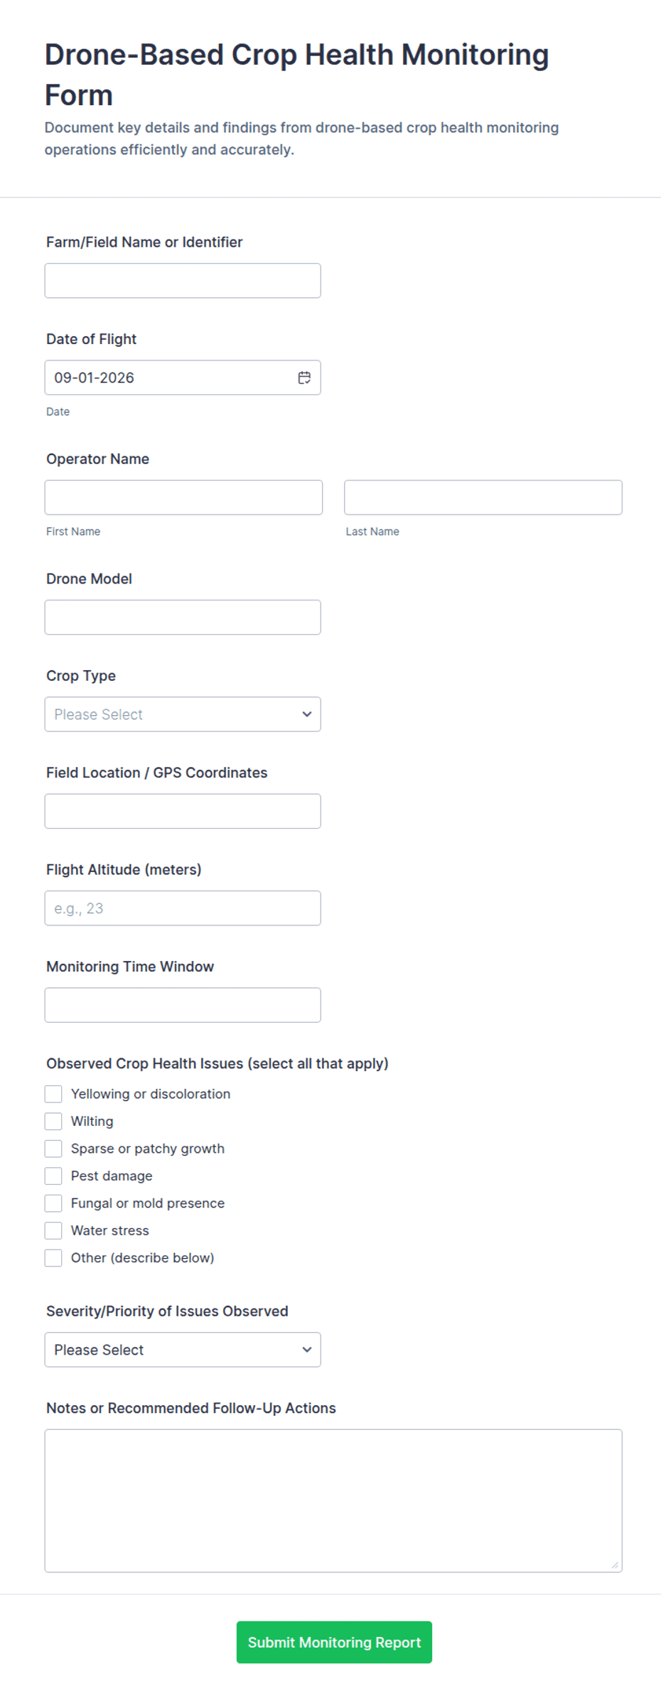Image resolution: width=661 pixels, height=1698 pixels.
Task: Click the operator Last Name field
Action: 483,498
